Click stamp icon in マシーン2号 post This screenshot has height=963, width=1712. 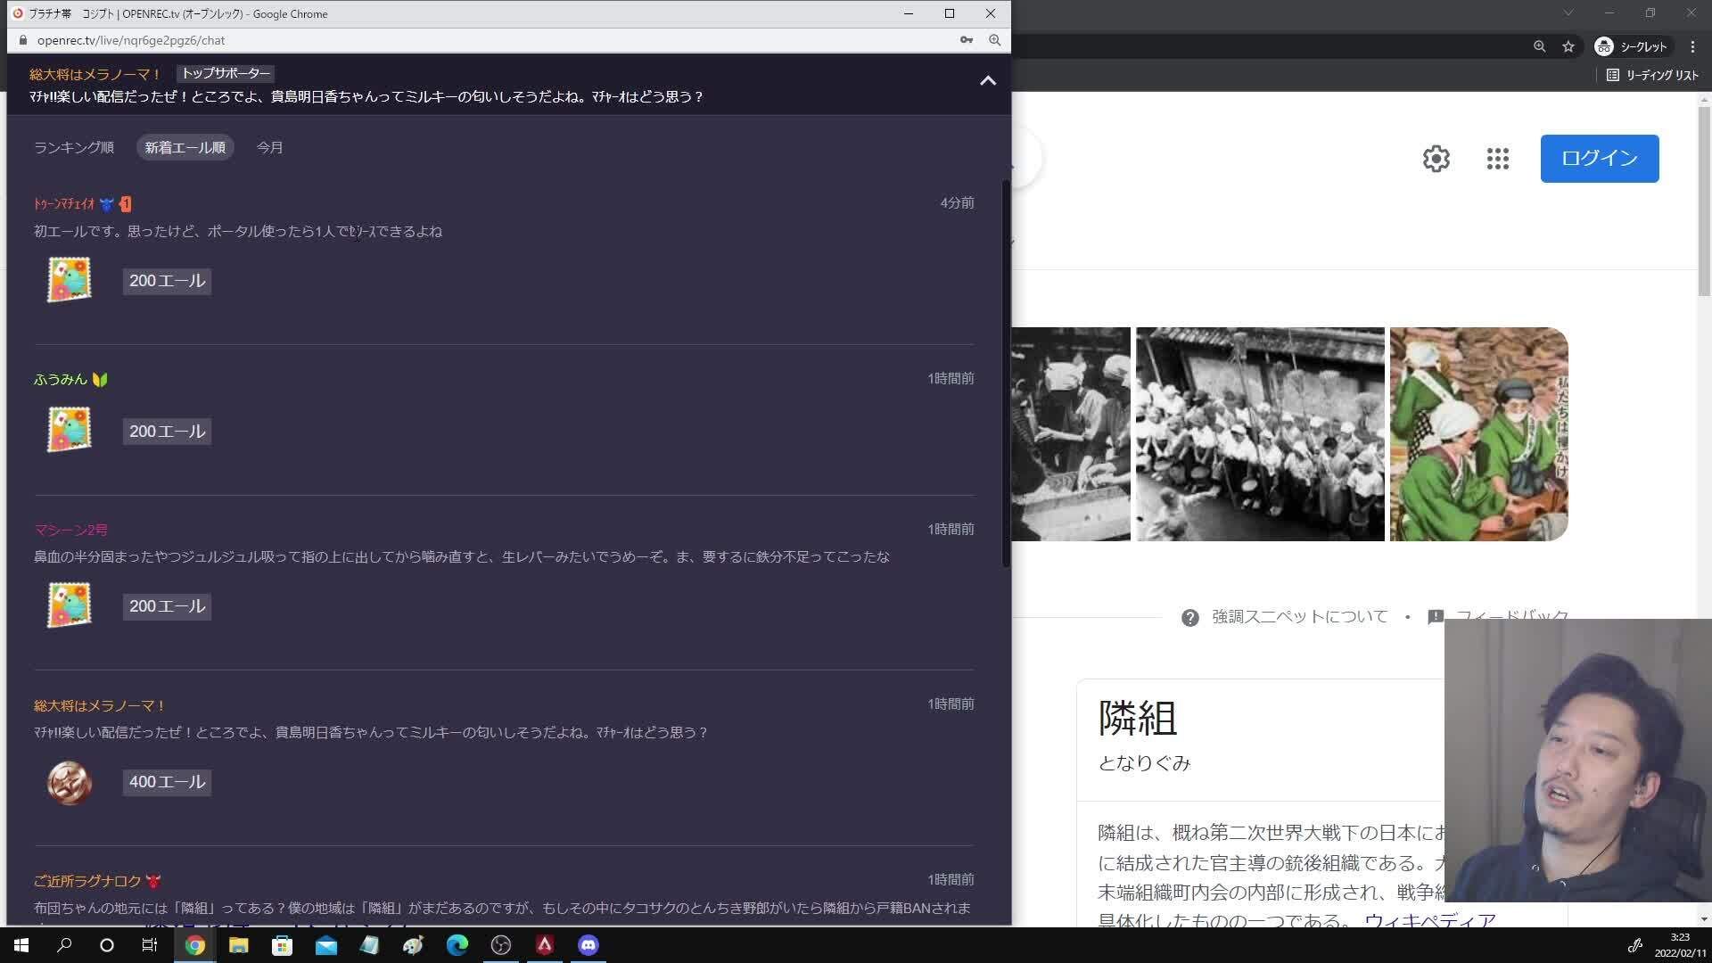[70, 605]
